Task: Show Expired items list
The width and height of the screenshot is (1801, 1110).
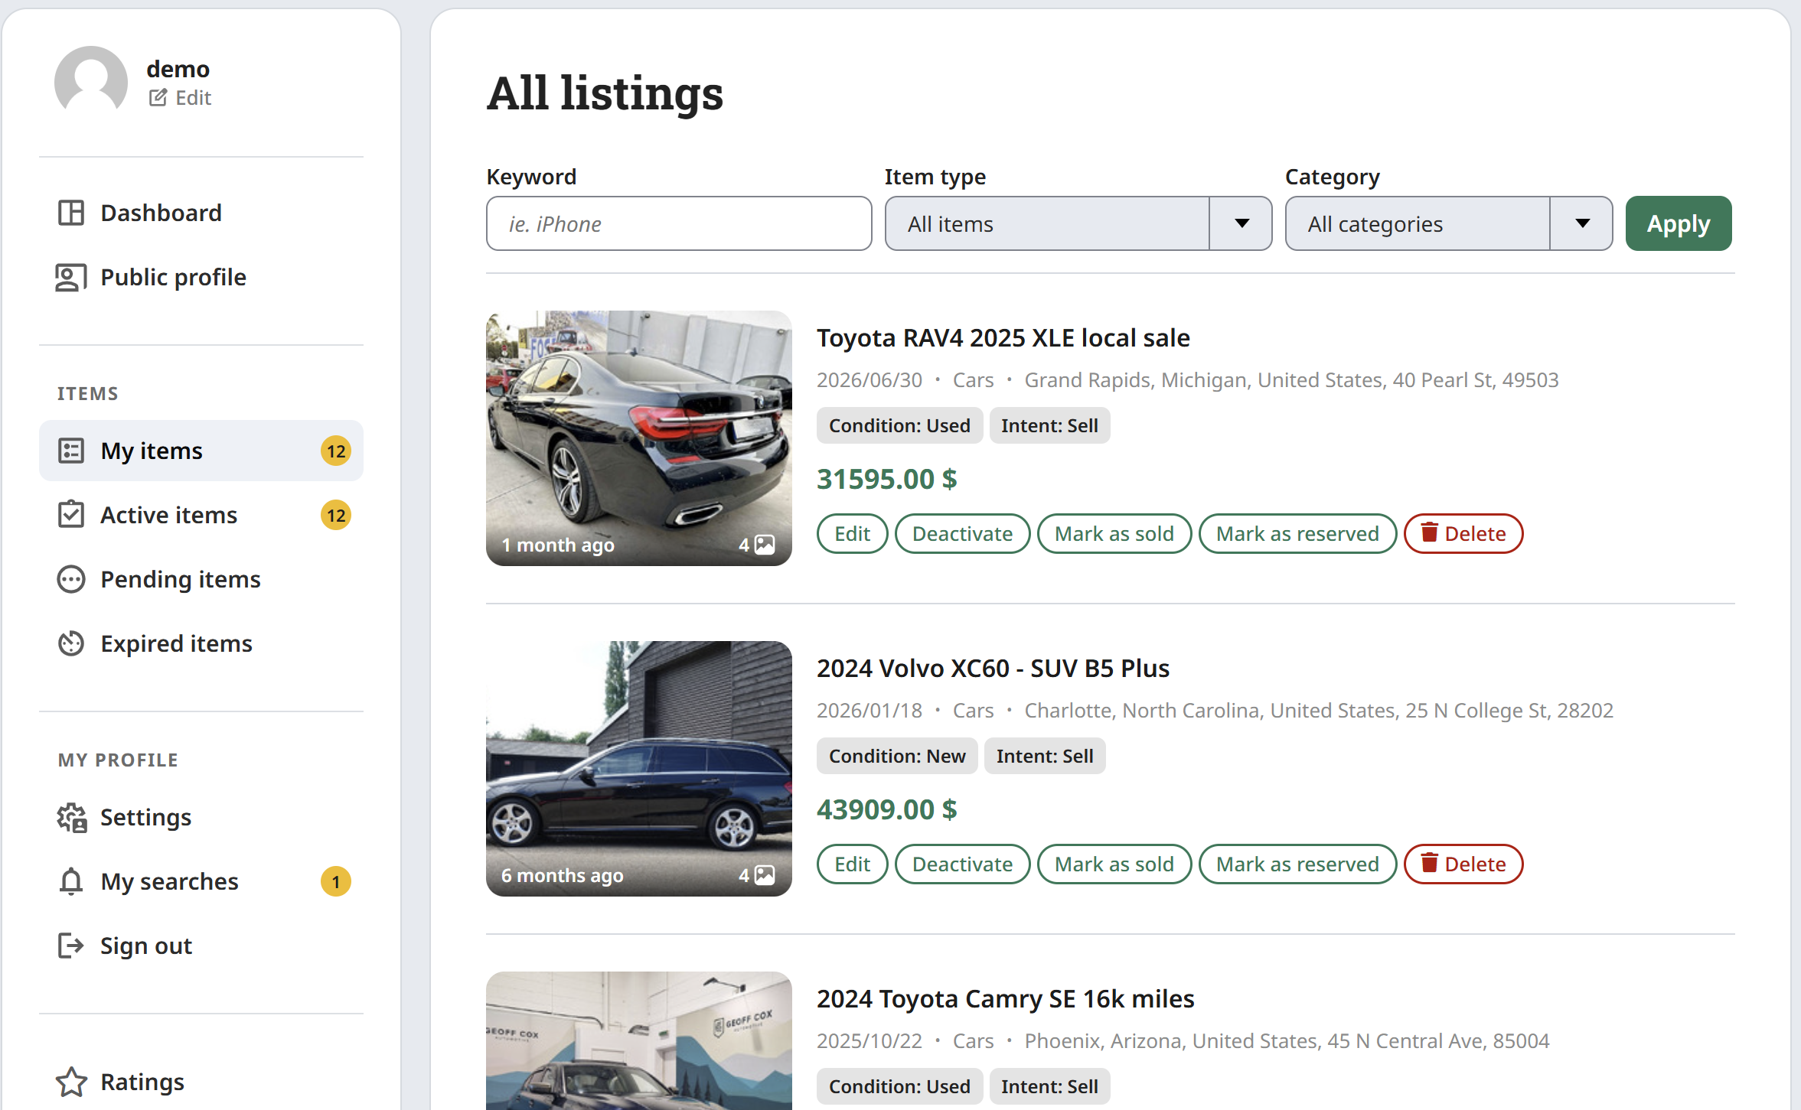Action: click(201, 643)
